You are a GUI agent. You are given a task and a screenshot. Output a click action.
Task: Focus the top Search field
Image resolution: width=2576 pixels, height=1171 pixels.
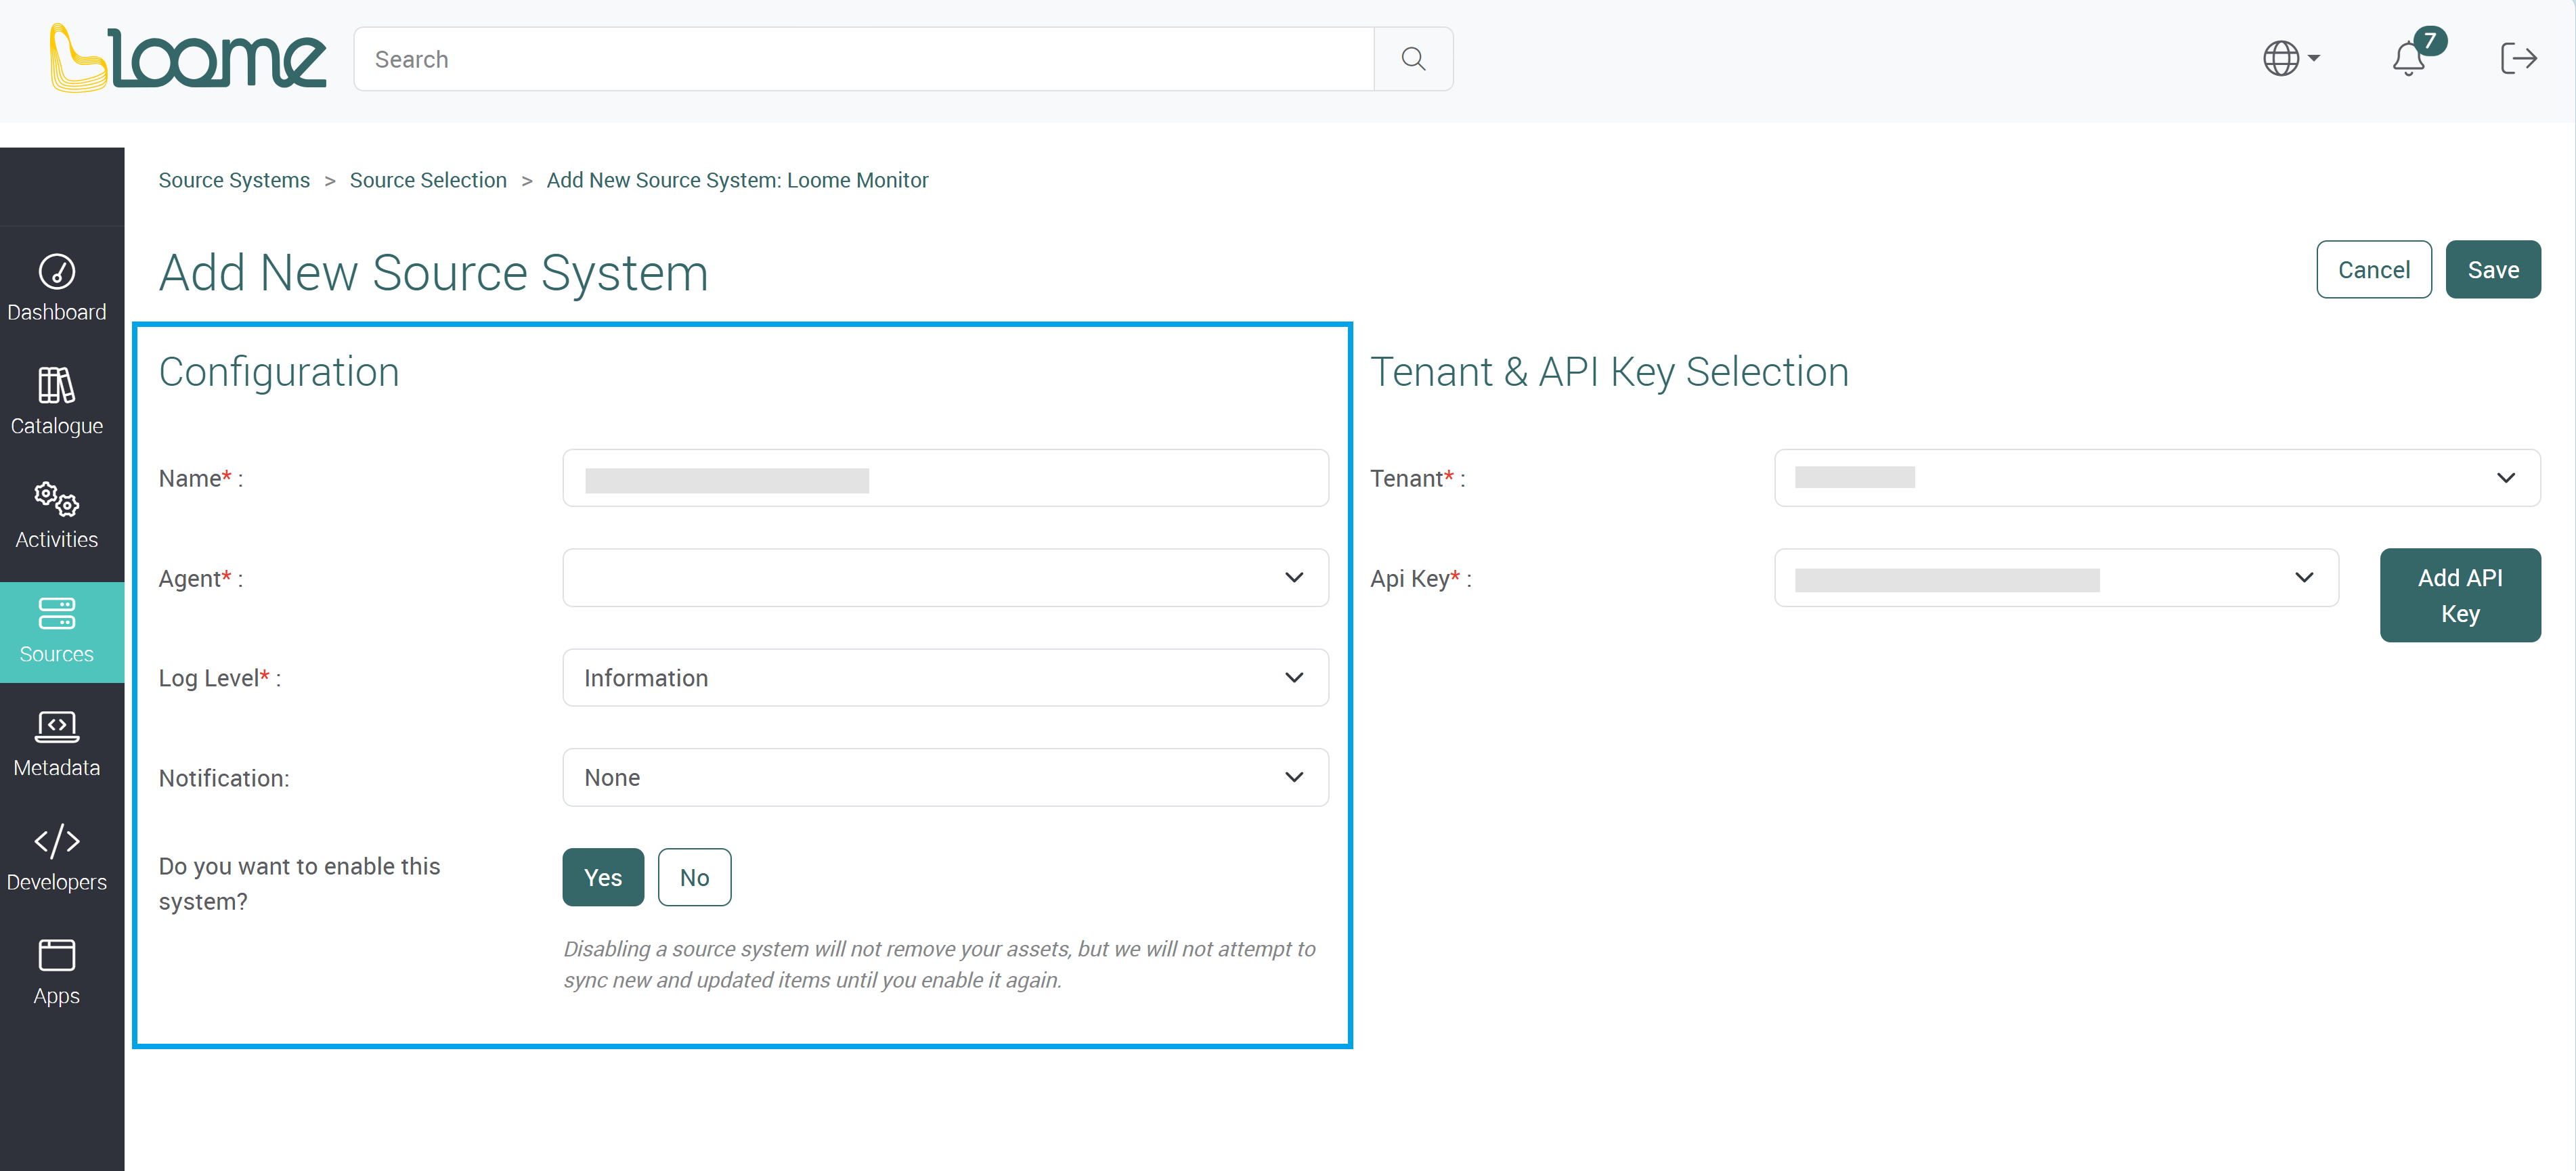(864, 59)
